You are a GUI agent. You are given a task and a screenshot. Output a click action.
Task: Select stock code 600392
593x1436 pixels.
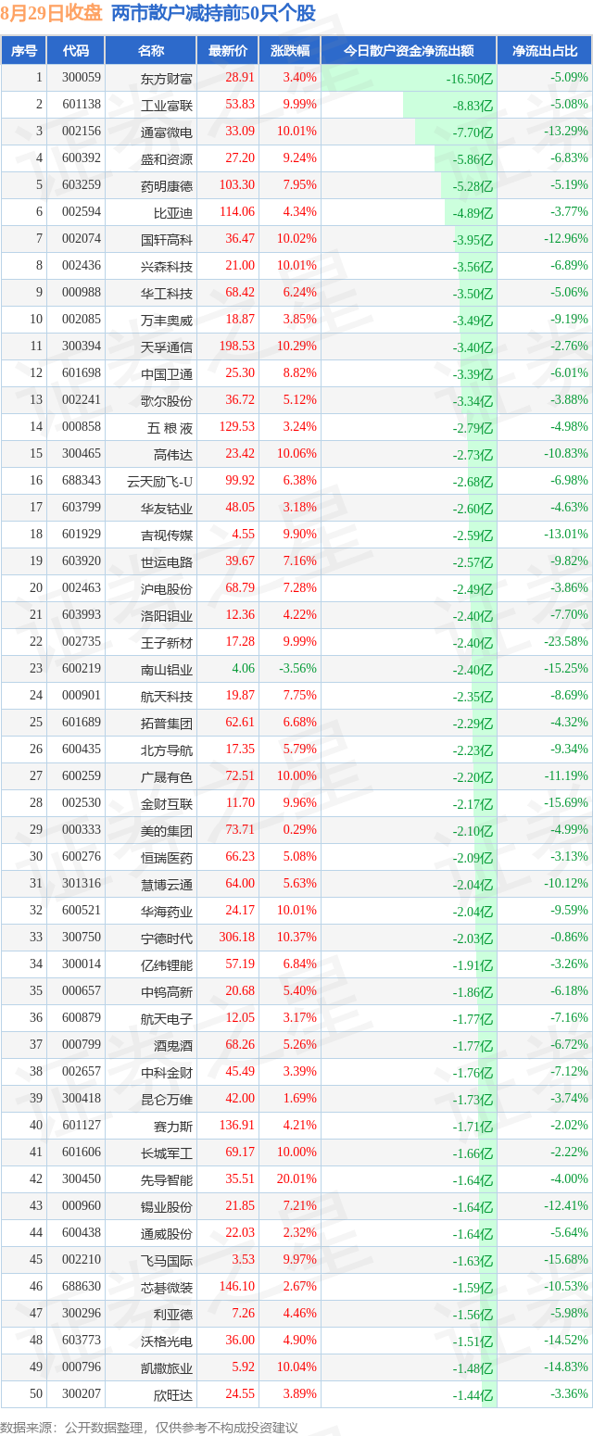pyautogui.click(x=82, y=158)
